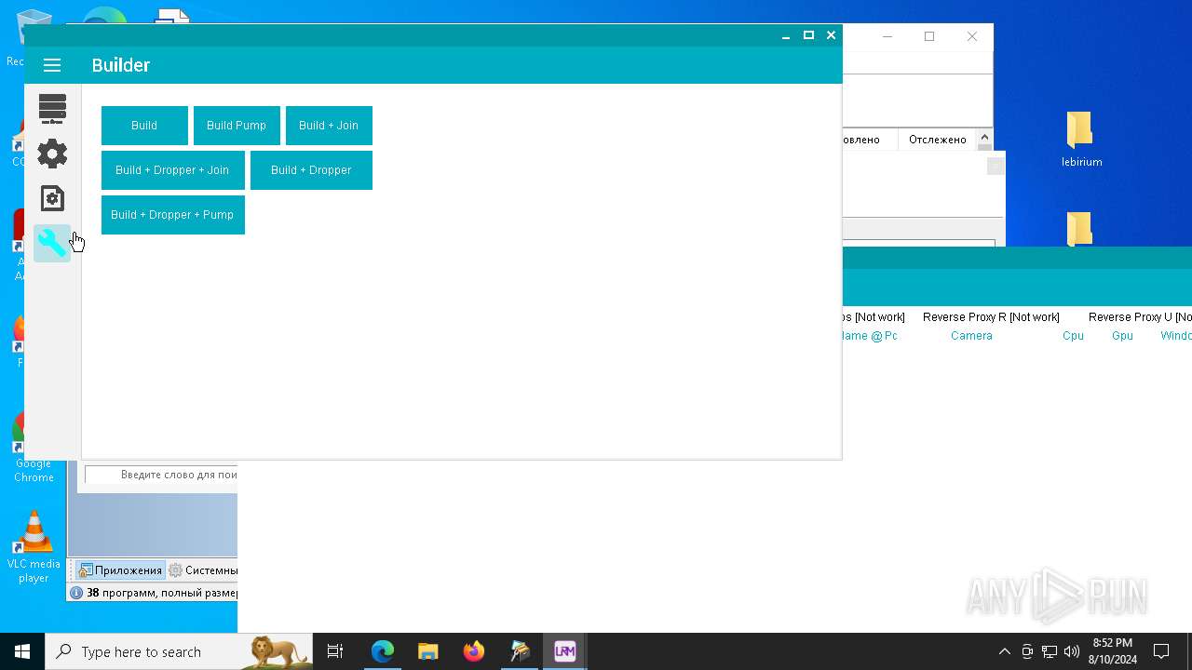Open Task View on the taskbar

coord(335,651)
